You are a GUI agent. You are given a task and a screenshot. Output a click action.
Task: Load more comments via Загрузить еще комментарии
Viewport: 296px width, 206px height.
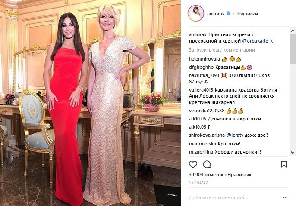pyautogui.click(x=222, y=50)
